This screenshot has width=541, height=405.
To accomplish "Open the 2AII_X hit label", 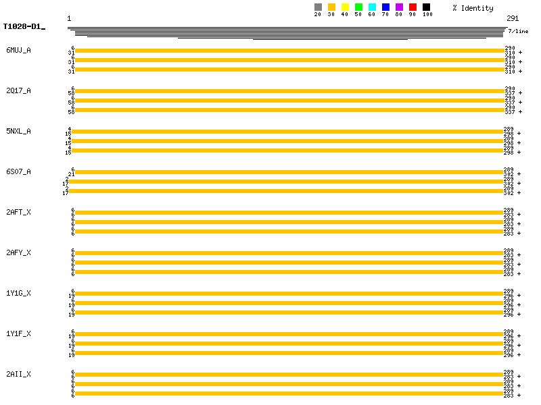I will pyautogui.click(x=18, y=374).
